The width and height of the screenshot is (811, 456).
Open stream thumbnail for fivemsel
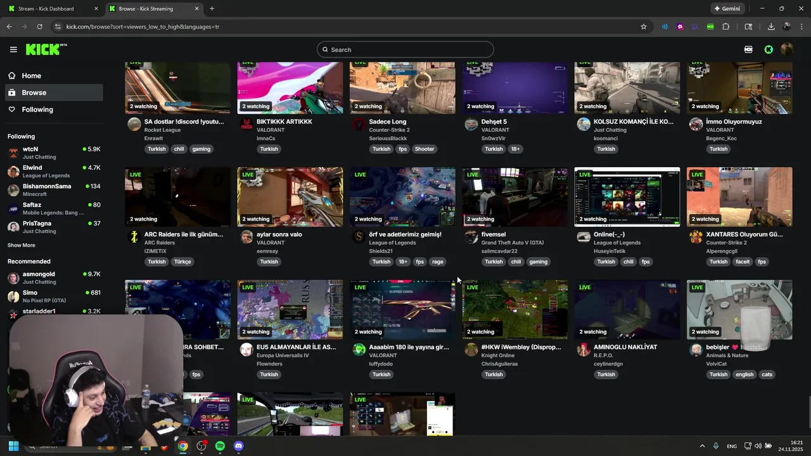pyautogui.click(x=515, y=197)
